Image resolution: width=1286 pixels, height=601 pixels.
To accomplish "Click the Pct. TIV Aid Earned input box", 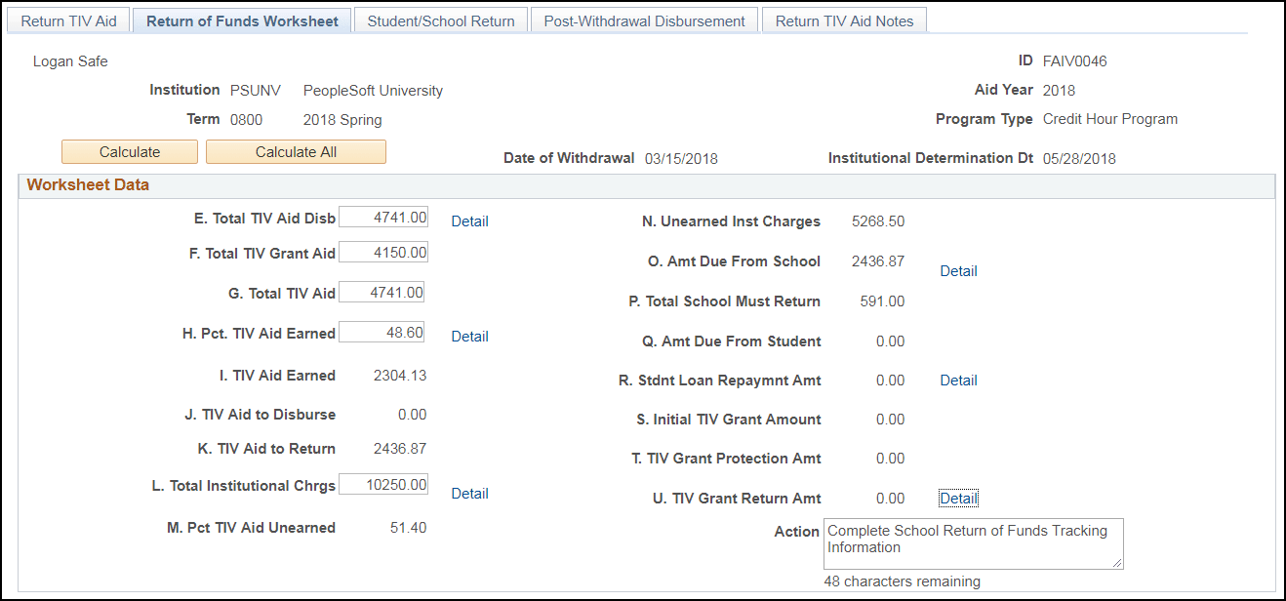I will (x=382, y=332).
